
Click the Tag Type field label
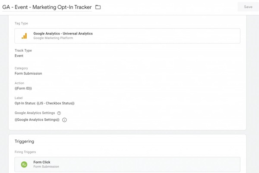click(x=22, y=23)
